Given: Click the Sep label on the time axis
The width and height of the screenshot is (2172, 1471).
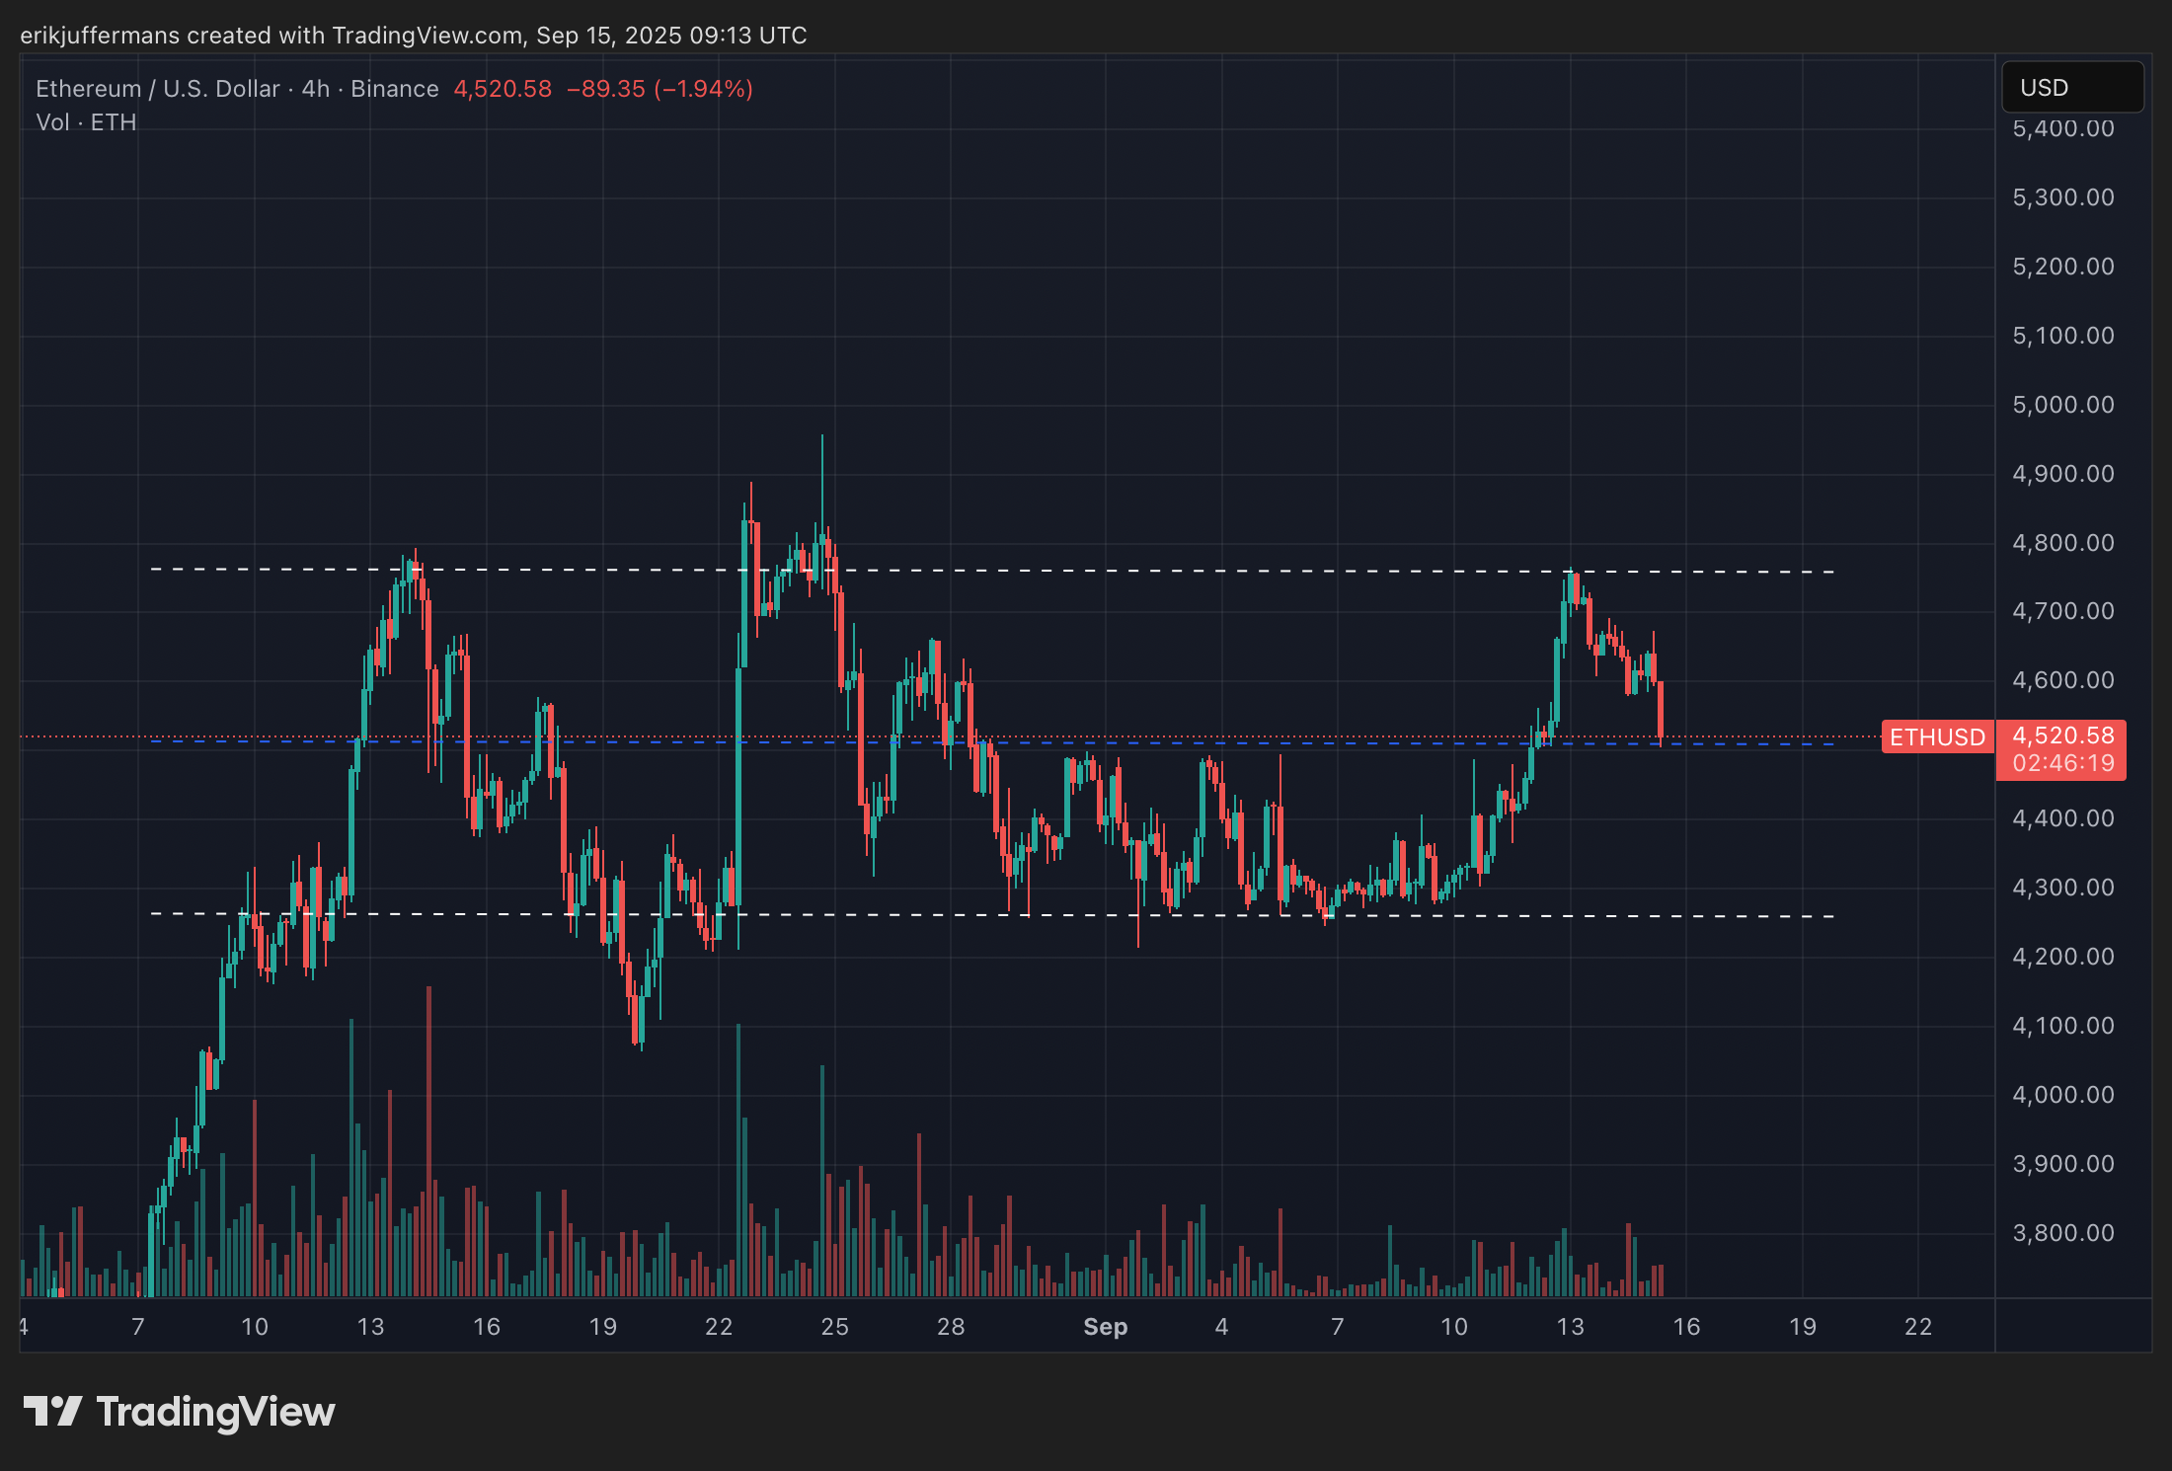Looking at the screenshot, I should tap(1105, 1326).
